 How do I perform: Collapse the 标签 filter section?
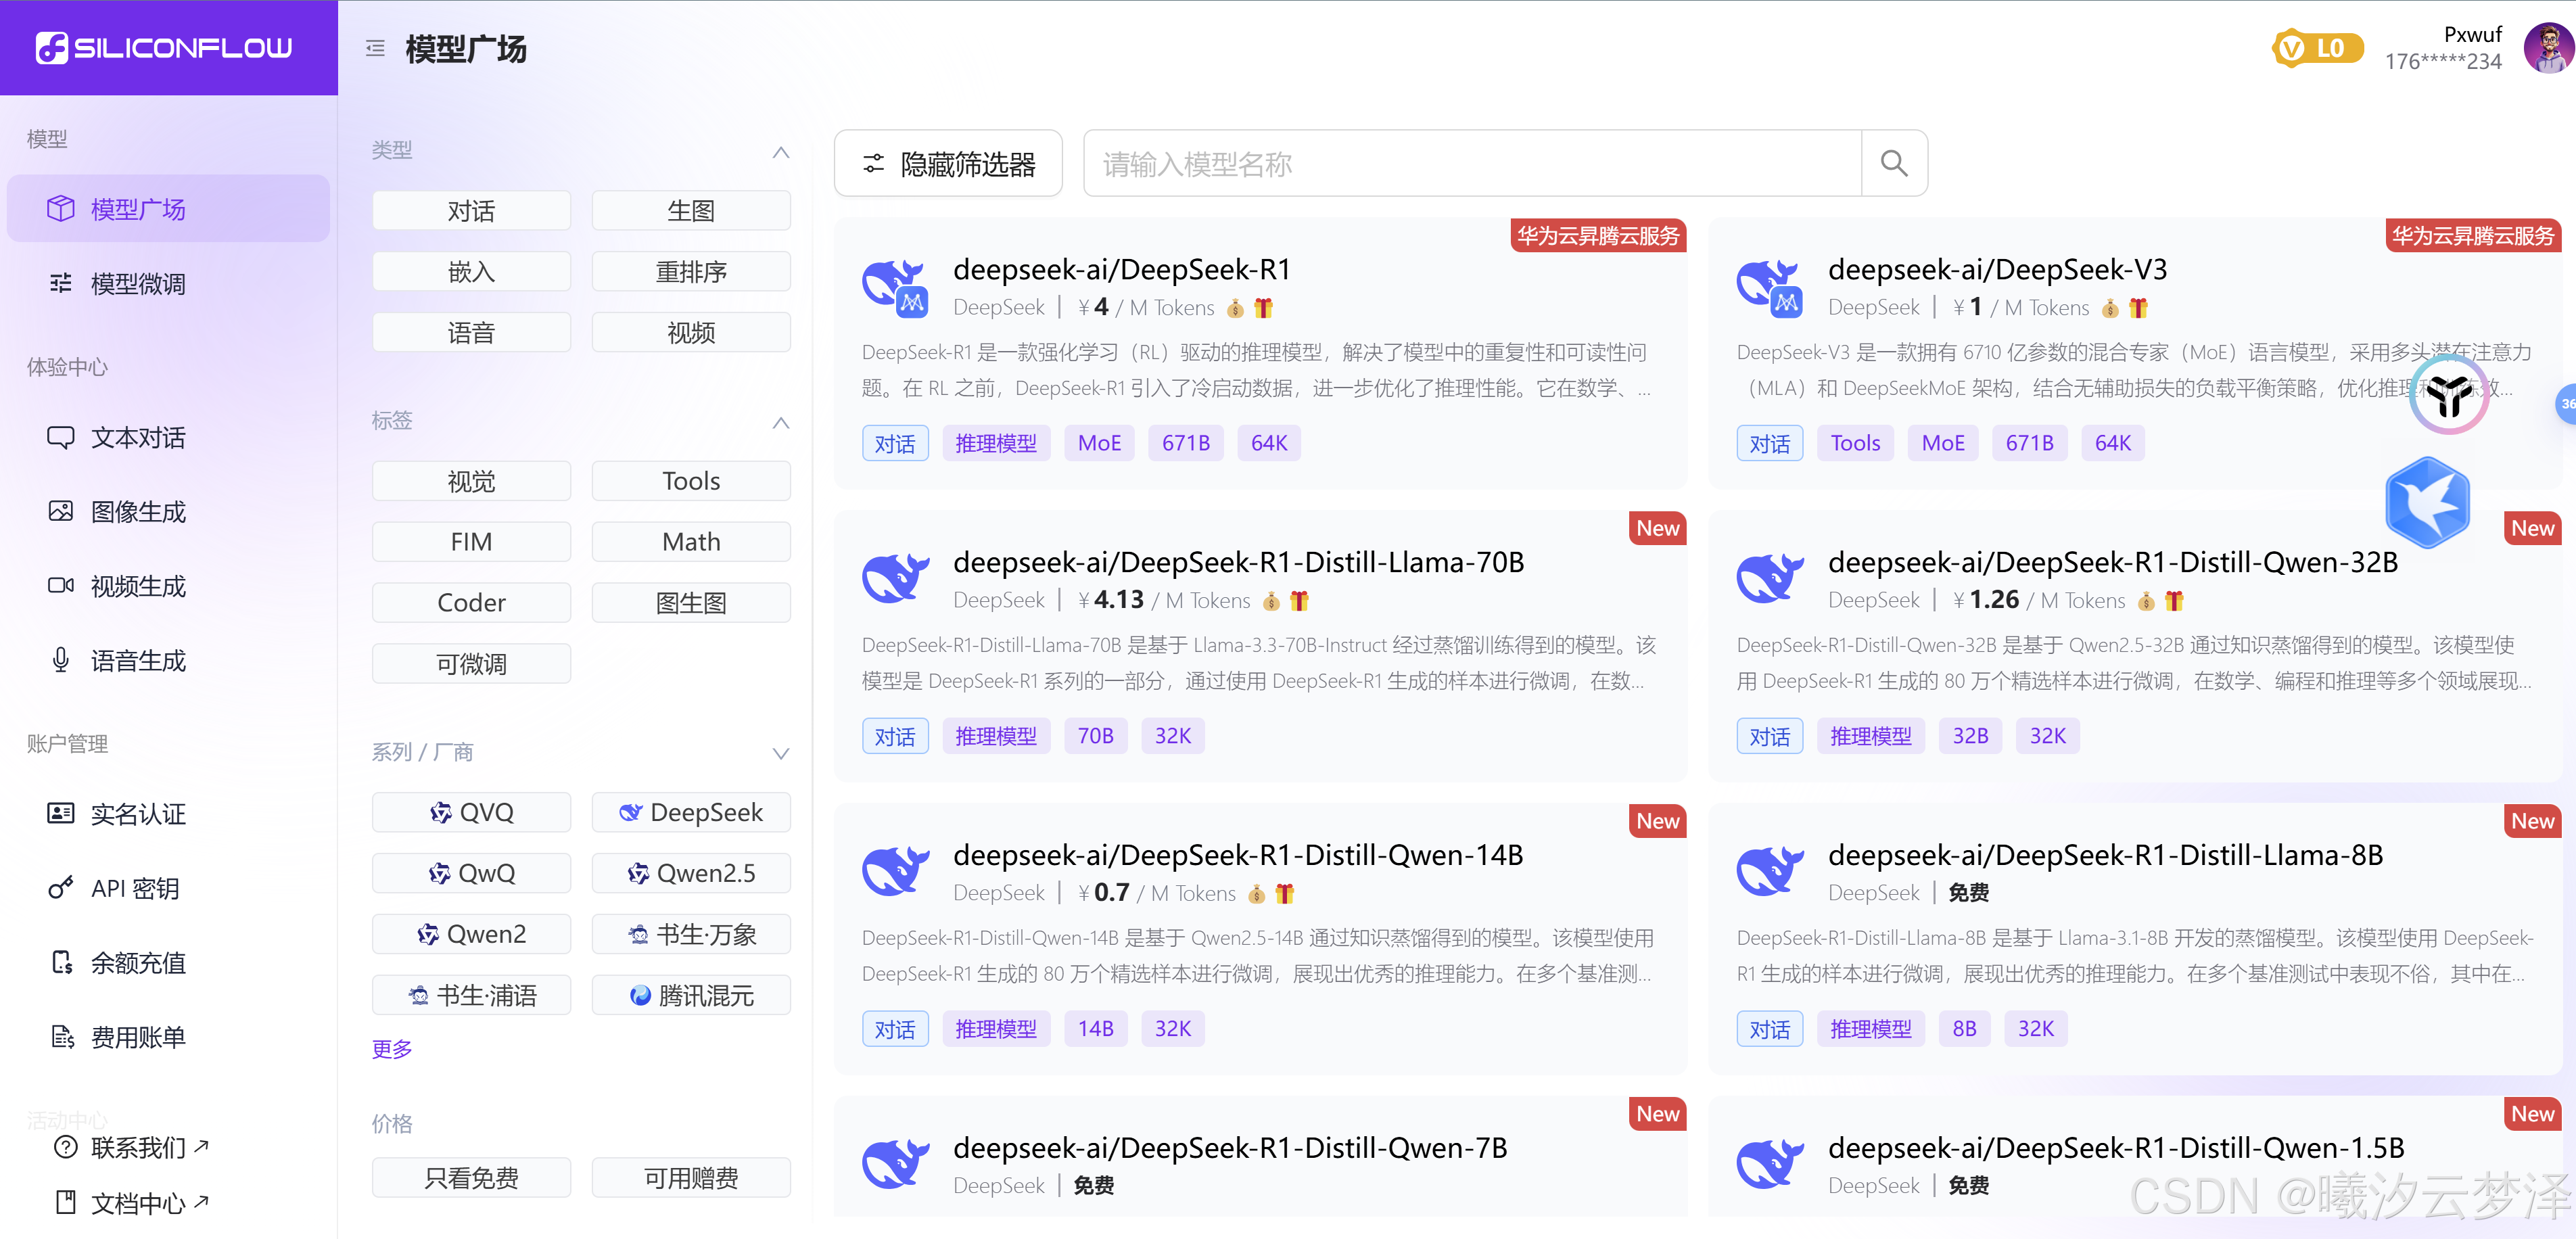pos(781,422)
